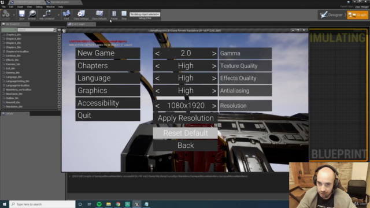
Task: Expand the Compile options arrow
Action: click(14, 15)
